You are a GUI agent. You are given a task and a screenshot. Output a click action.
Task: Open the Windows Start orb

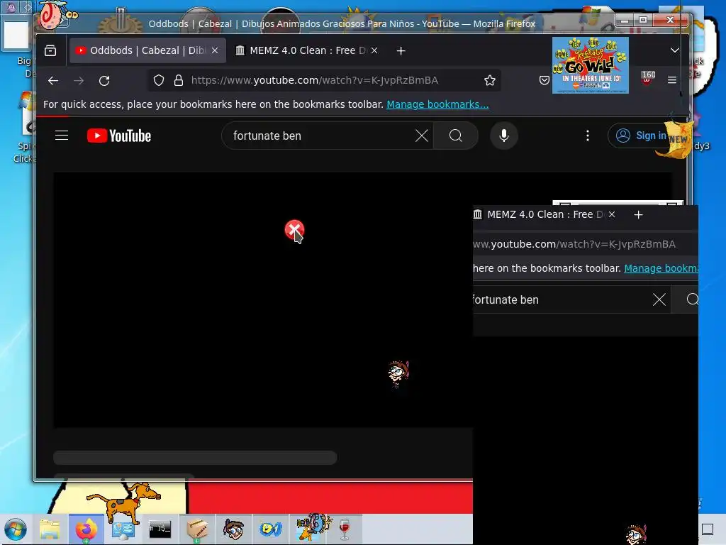pos(16,529)
